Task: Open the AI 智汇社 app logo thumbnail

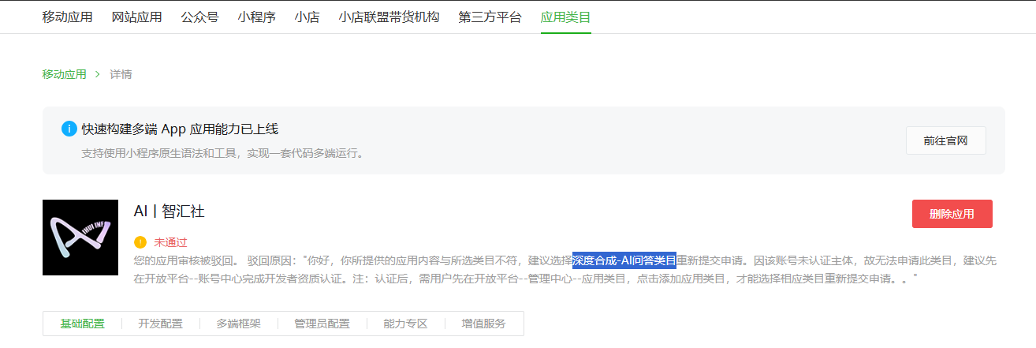Action: click(80, 238)
